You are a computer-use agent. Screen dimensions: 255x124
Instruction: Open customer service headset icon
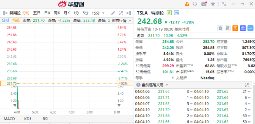(x=195, y=4)
